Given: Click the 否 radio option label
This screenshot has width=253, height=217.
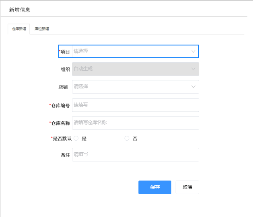Looking at the screenshot, I should 135,139.
